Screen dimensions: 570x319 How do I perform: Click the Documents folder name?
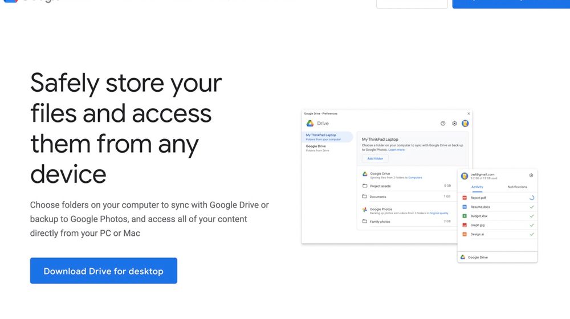378,197
